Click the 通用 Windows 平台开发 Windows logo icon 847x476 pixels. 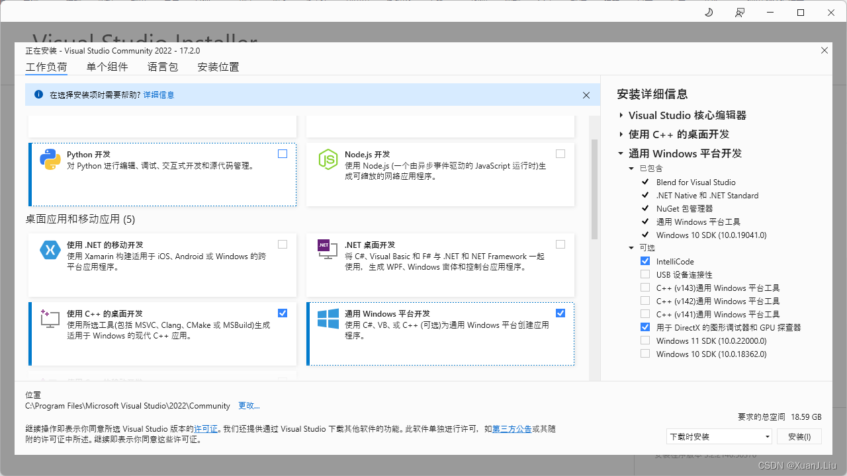[328, 319]
